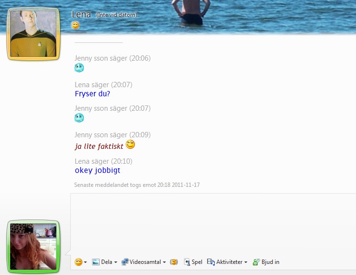This screenshot has width=356, height=275.
Task: Click the Dela label in the toolbar
Action: click(106, 262)
